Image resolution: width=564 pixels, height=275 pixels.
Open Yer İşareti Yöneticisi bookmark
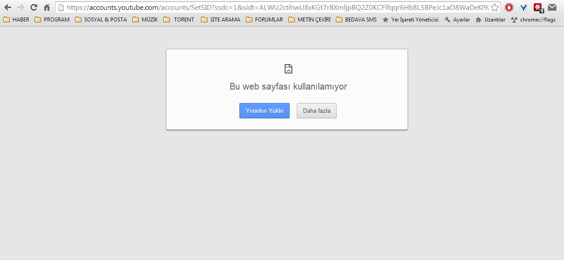click(x=410, y=20)
